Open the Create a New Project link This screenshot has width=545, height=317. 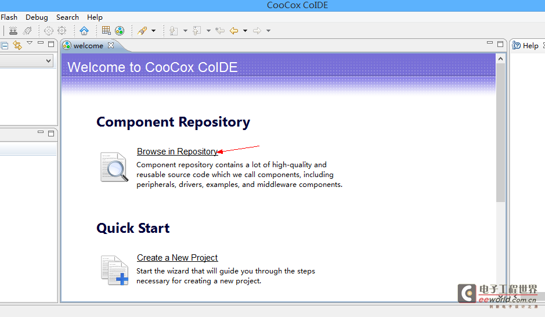[x=177, y=258]
